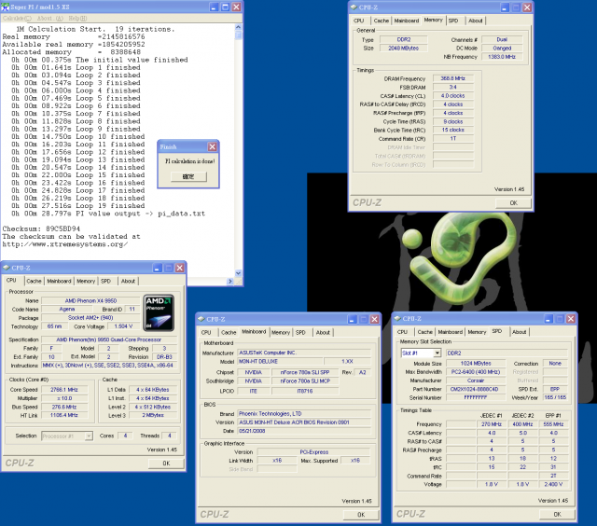The image size is (597, 526).
Task: Maximize the Super PI window
Action: pyautogui.click(x=226, y=7)
